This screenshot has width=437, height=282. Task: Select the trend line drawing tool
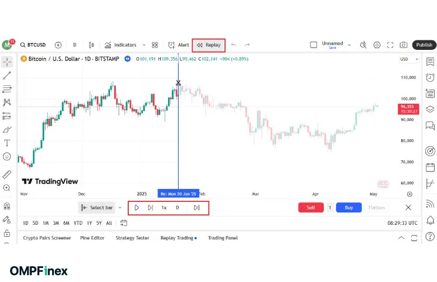click(x=7, y=75)
